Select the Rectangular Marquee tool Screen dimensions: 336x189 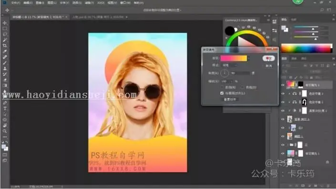[x=5, y=29]
